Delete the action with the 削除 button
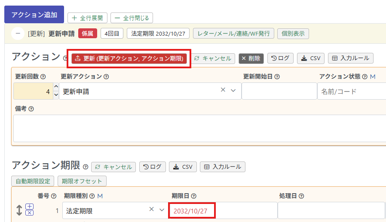Screen dimensions: 386x222 click(251, 58)
